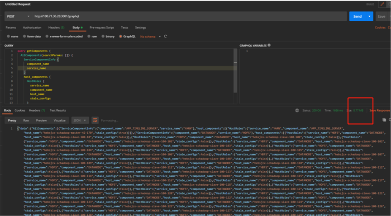Select the Visualize response view
Image resolution: width=391 pixels, height=216 pixels.
[60, 120]
